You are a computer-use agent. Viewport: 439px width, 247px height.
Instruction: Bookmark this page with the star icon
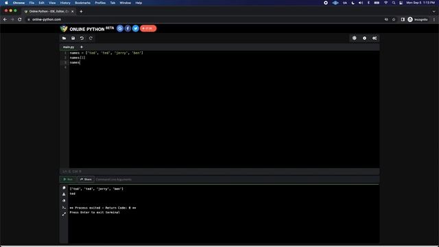(394, 19)
